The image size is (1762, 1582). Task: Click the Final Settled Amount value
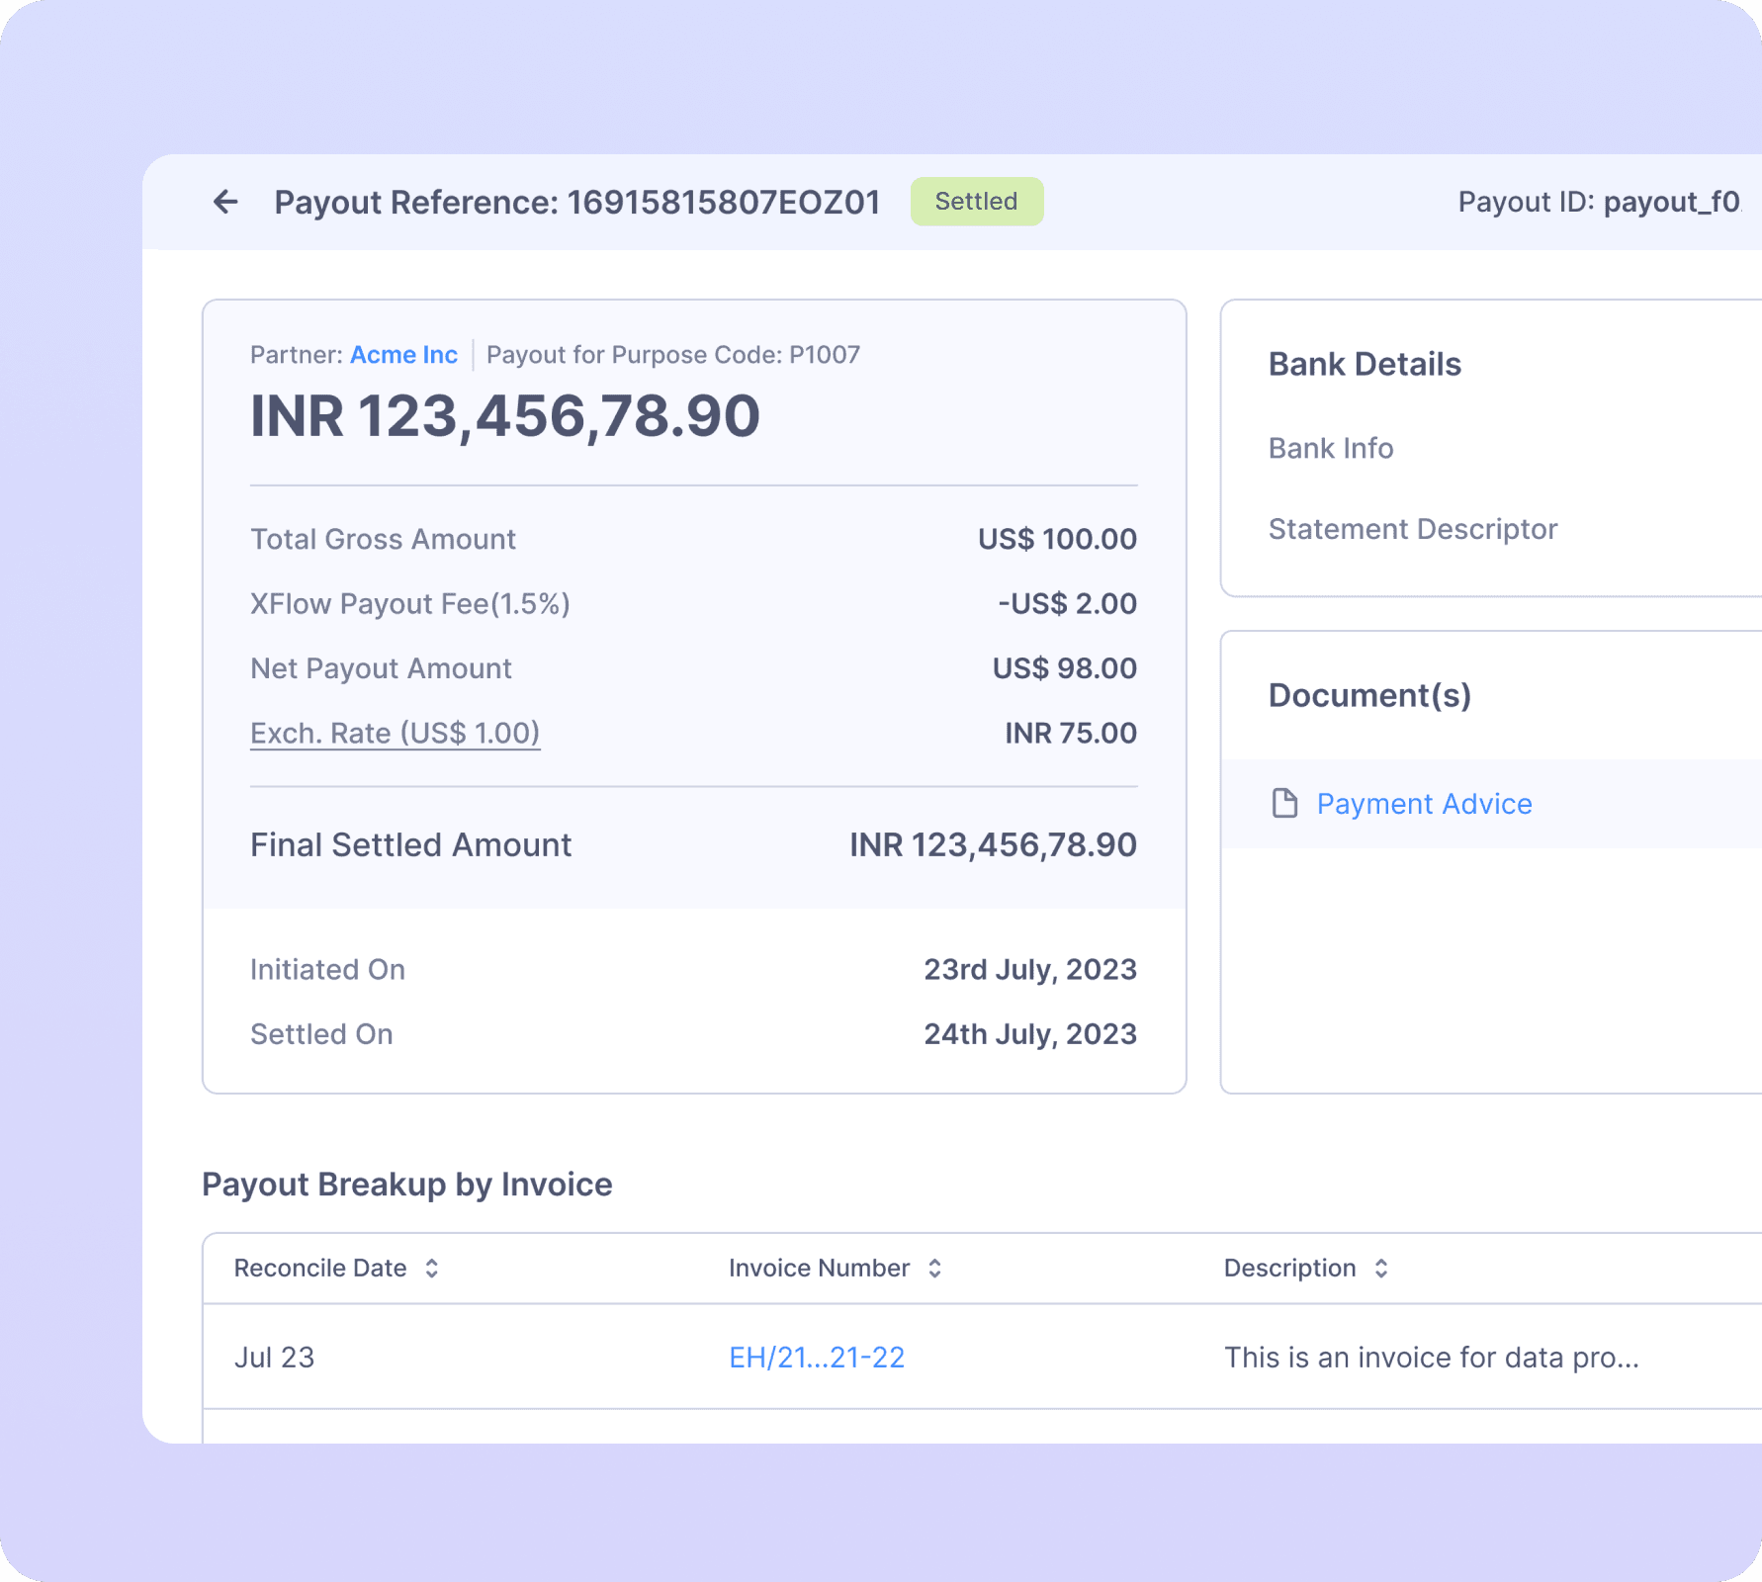[x=993, y=844]
